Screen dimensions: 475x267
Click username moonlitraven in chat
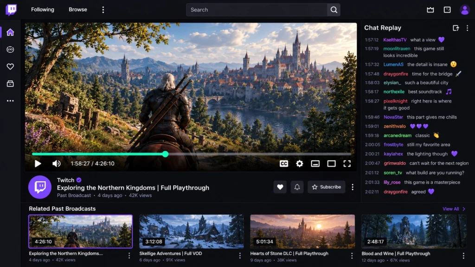[397, 48]
